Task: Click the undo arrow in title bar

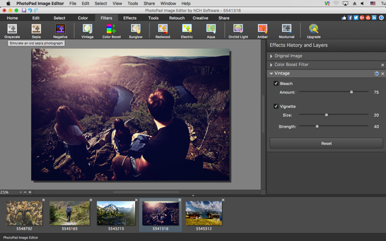Action: [x=30, y=10]
